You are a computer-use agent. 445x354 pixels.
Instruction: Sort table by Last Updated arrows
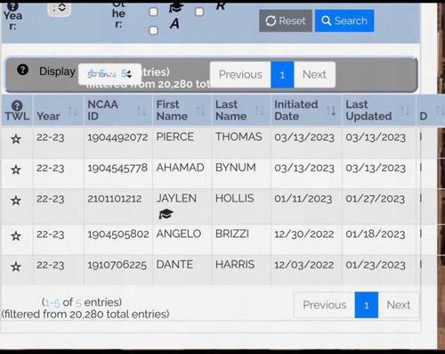pyautogui.click(x=405, y=111)
